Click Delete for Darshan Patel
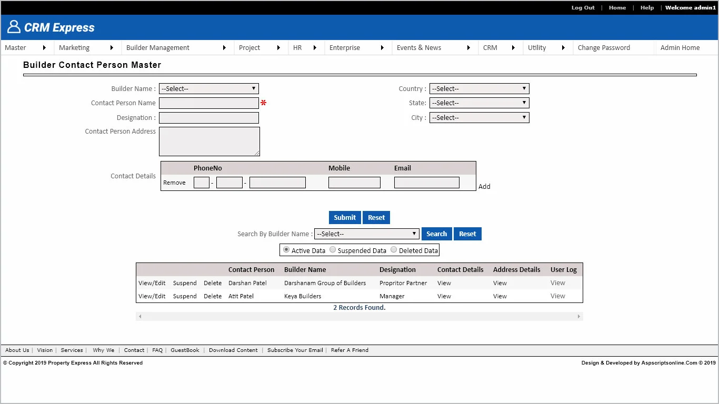719x404 pixels. point(213,283)
